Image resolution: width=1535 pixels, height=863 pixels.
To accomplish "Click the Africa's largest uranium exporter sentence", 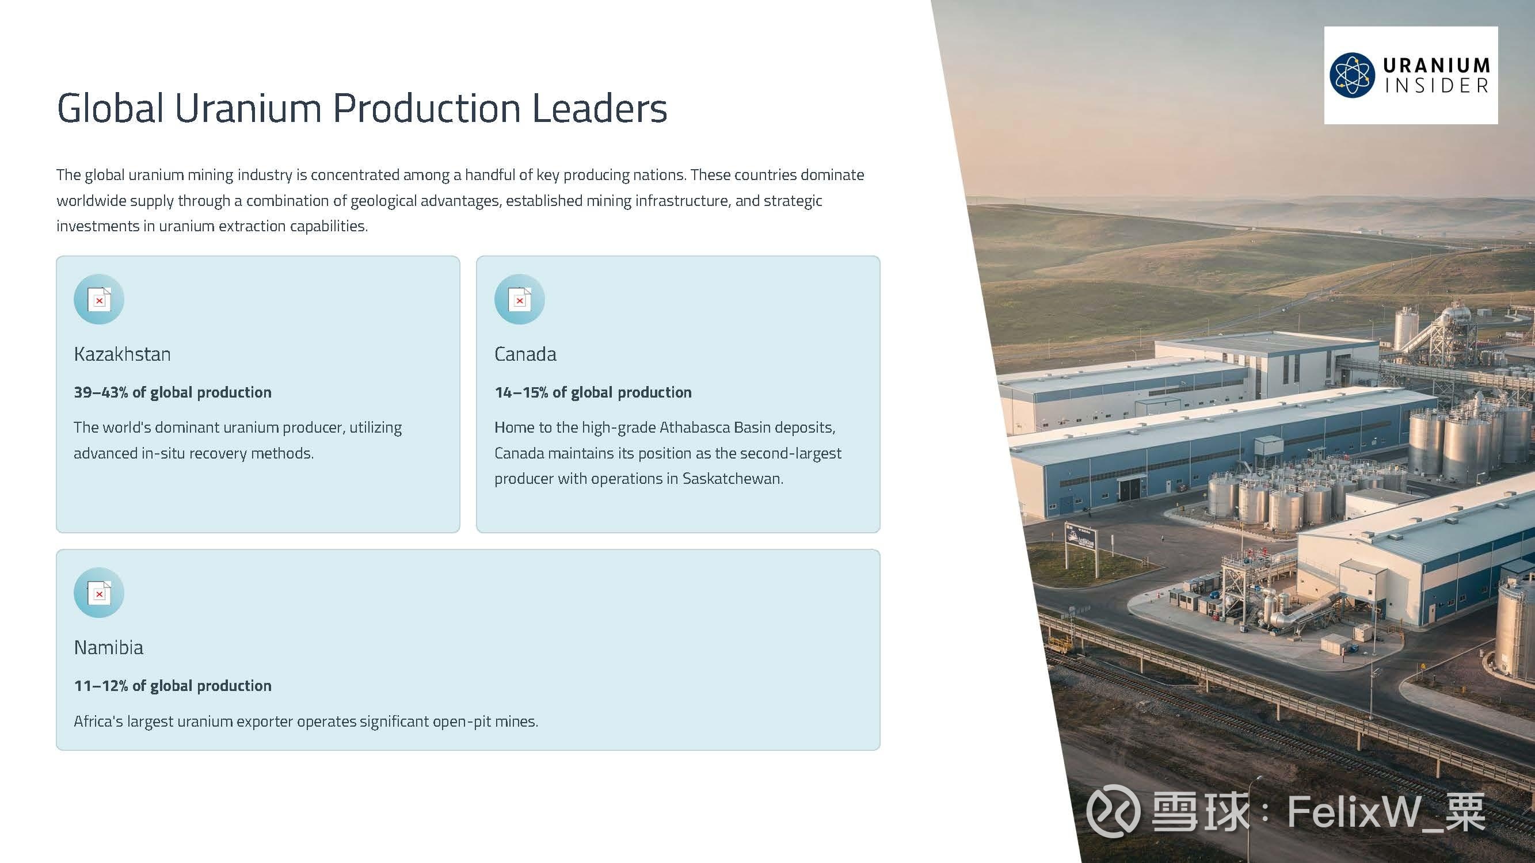I will pyautogui.click(x=306, y=721).
